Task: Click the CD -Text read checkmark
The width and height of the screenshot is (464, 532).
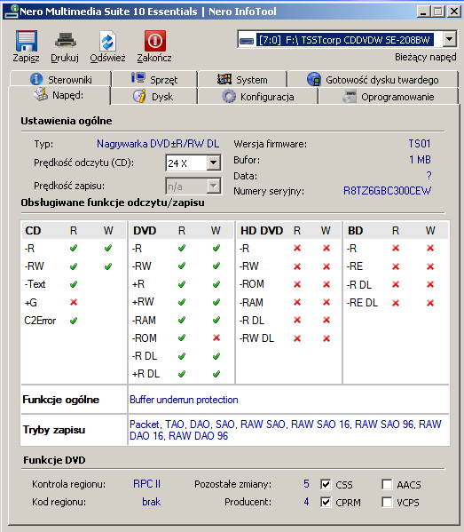Action: [x=74, y=284]
